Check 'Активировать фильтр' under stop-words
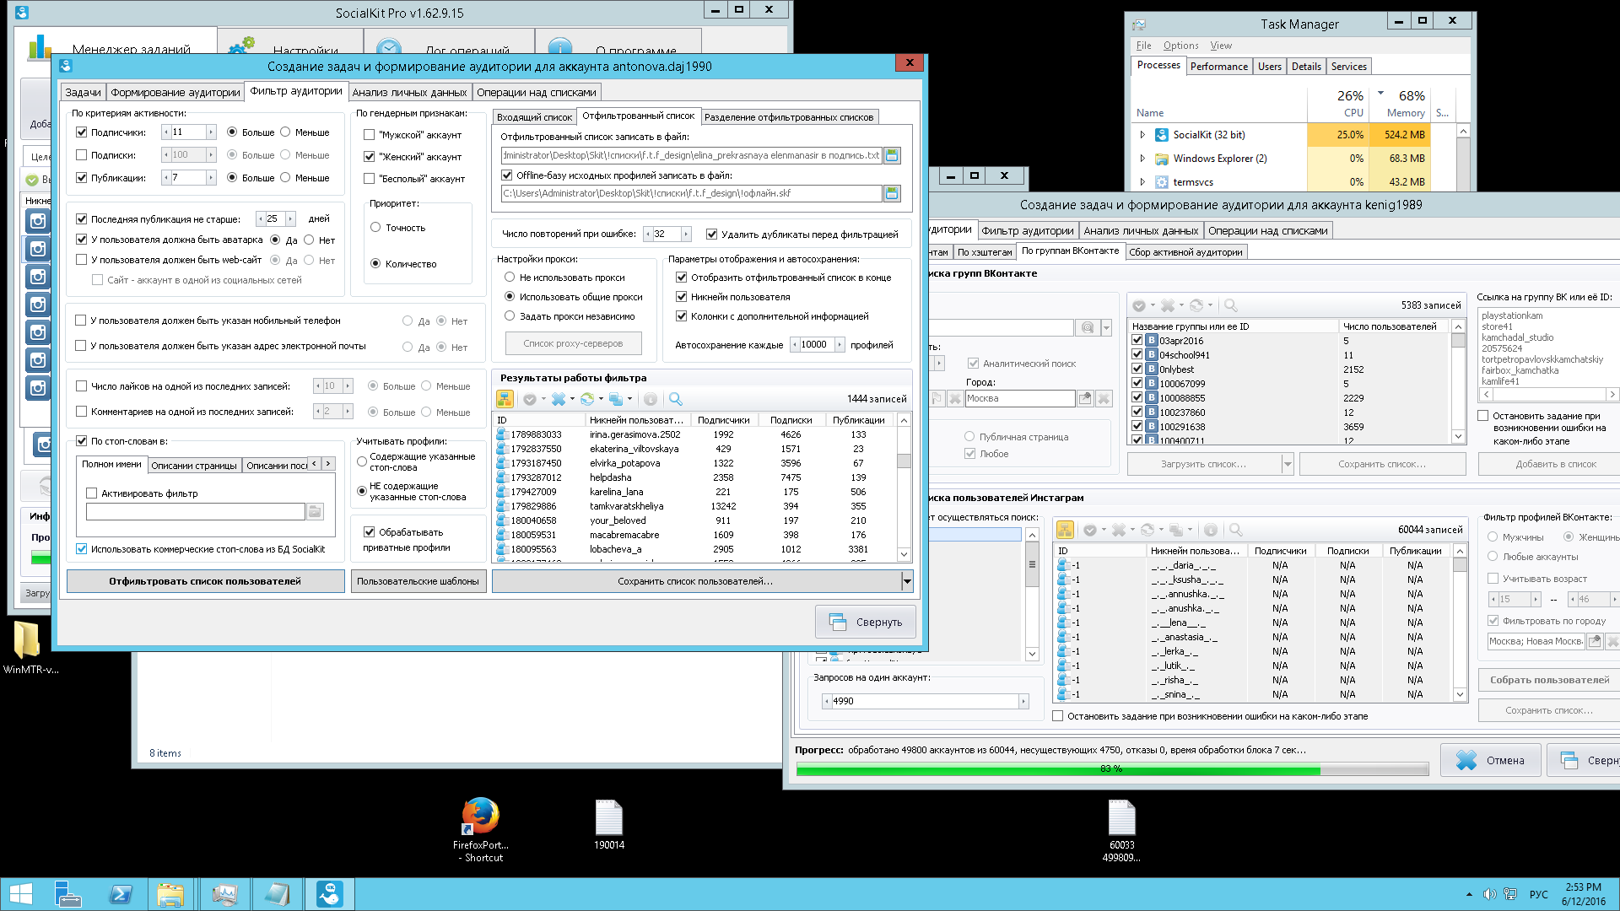This screenshot has height=911, width=1620. click(92, 493)
